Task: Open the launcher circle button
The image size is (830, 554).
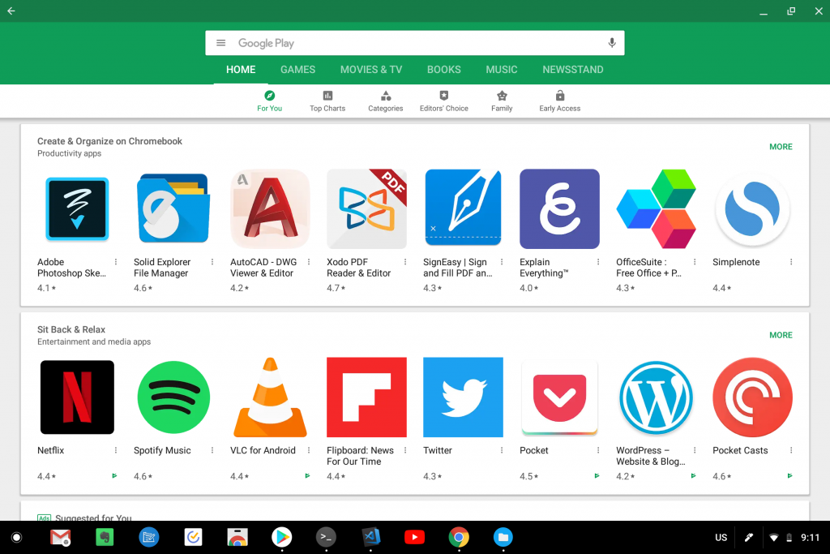Action: click(16, 538)
